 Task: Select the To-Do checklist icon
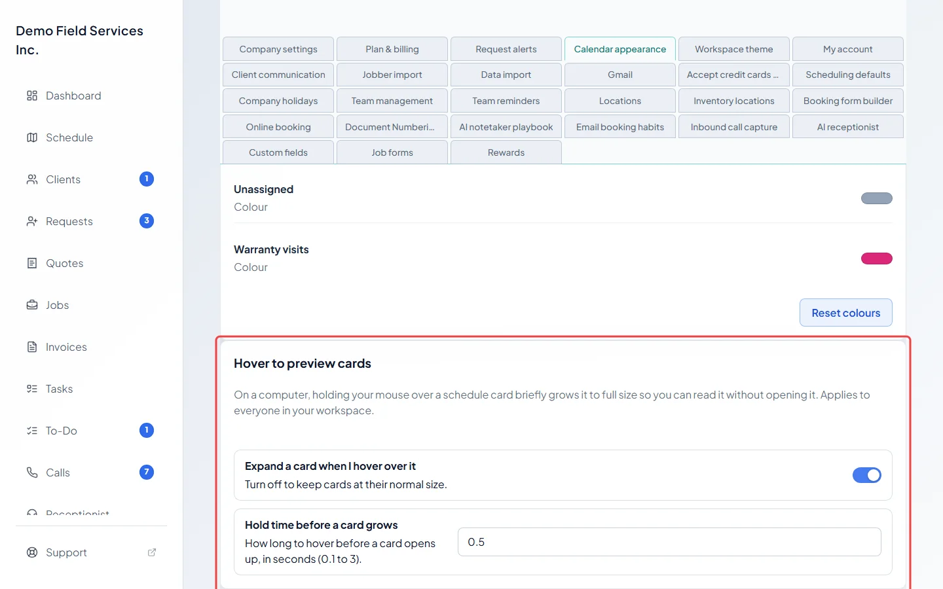tap(32, 431)
